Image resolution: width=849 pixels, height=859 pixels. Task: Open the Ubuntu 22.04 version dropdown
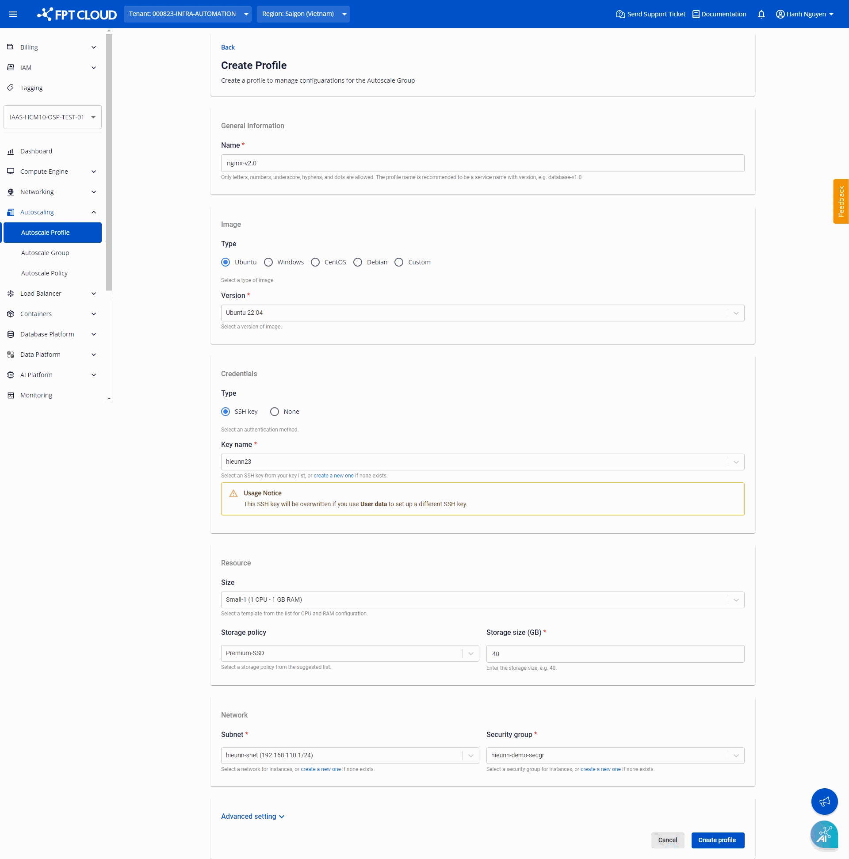482,313
